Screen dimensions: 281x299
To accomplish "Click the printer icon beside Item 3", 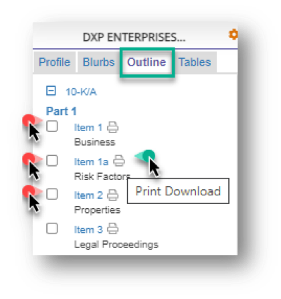I will [112, 229].
